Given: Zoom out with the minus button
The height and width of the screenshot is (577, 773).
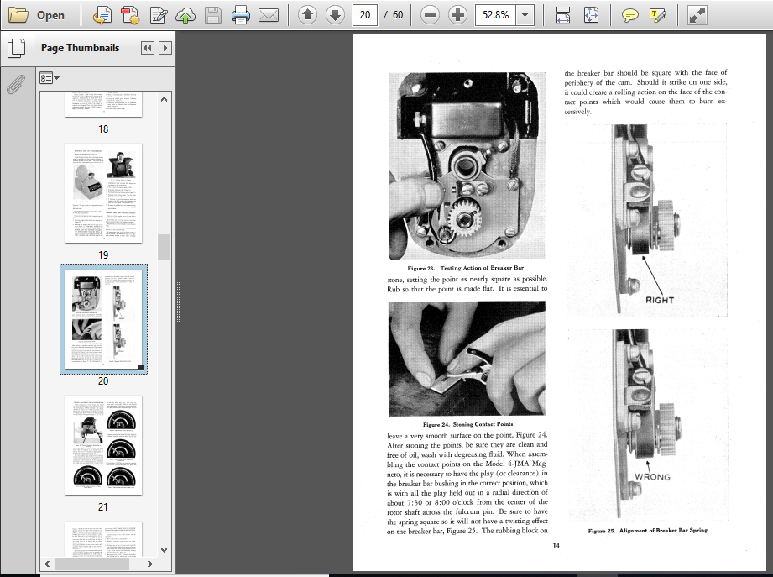Looking at the screenshot, I should click(x=430, y=15).
